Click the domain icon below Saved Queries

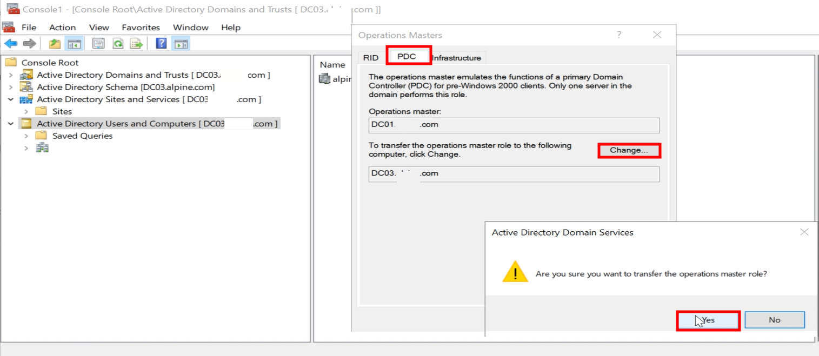[42, 148]
